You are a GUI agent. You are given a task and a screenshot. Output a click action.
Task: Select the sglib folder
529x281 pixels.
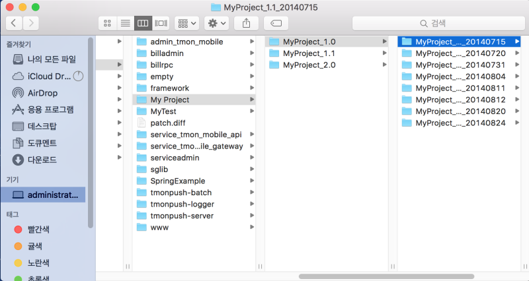pyautogui.click(x=194, y=170)
